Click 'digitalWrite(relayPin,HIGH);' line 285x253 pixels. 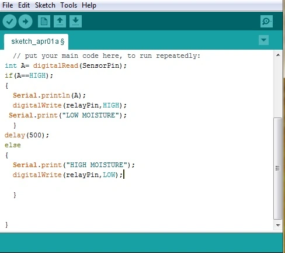point(69,105)
